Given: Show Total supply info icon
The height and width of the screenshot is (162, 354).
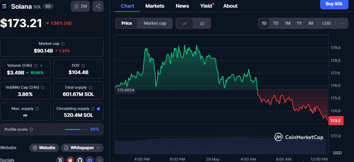Looking at the screenshot, I should [x=90, y=87].
